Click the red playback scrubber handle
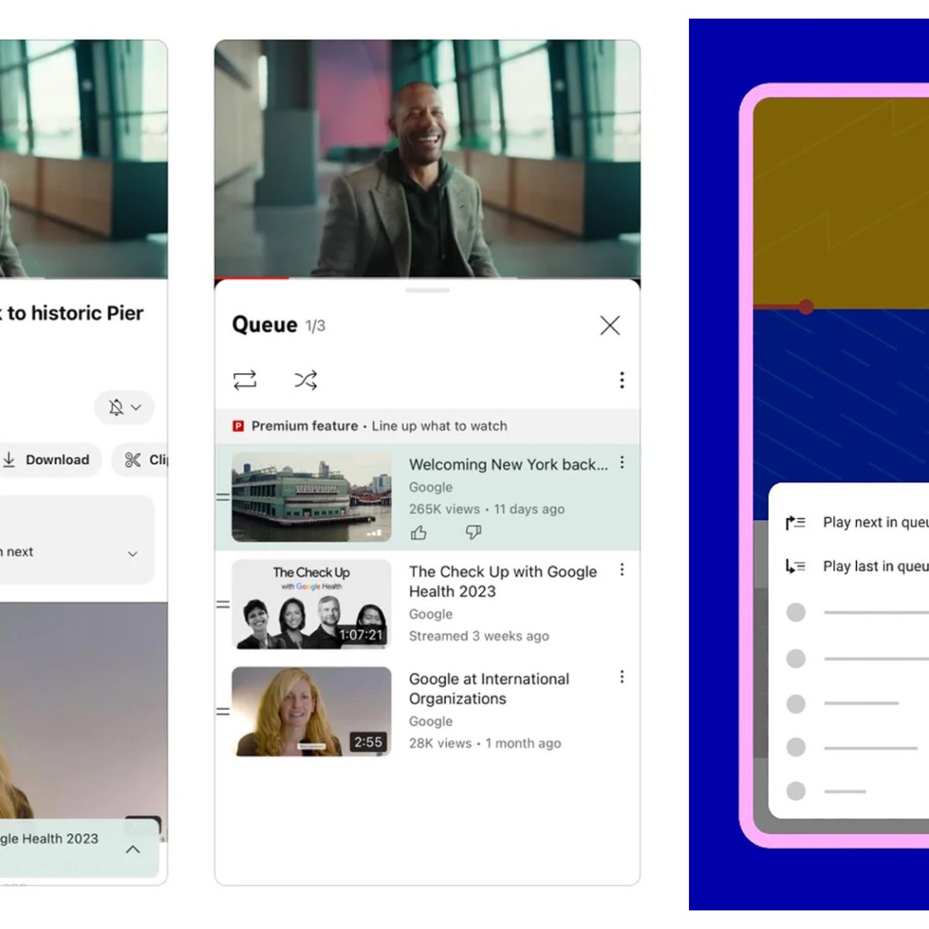The image size is (929, 929). 806,307
